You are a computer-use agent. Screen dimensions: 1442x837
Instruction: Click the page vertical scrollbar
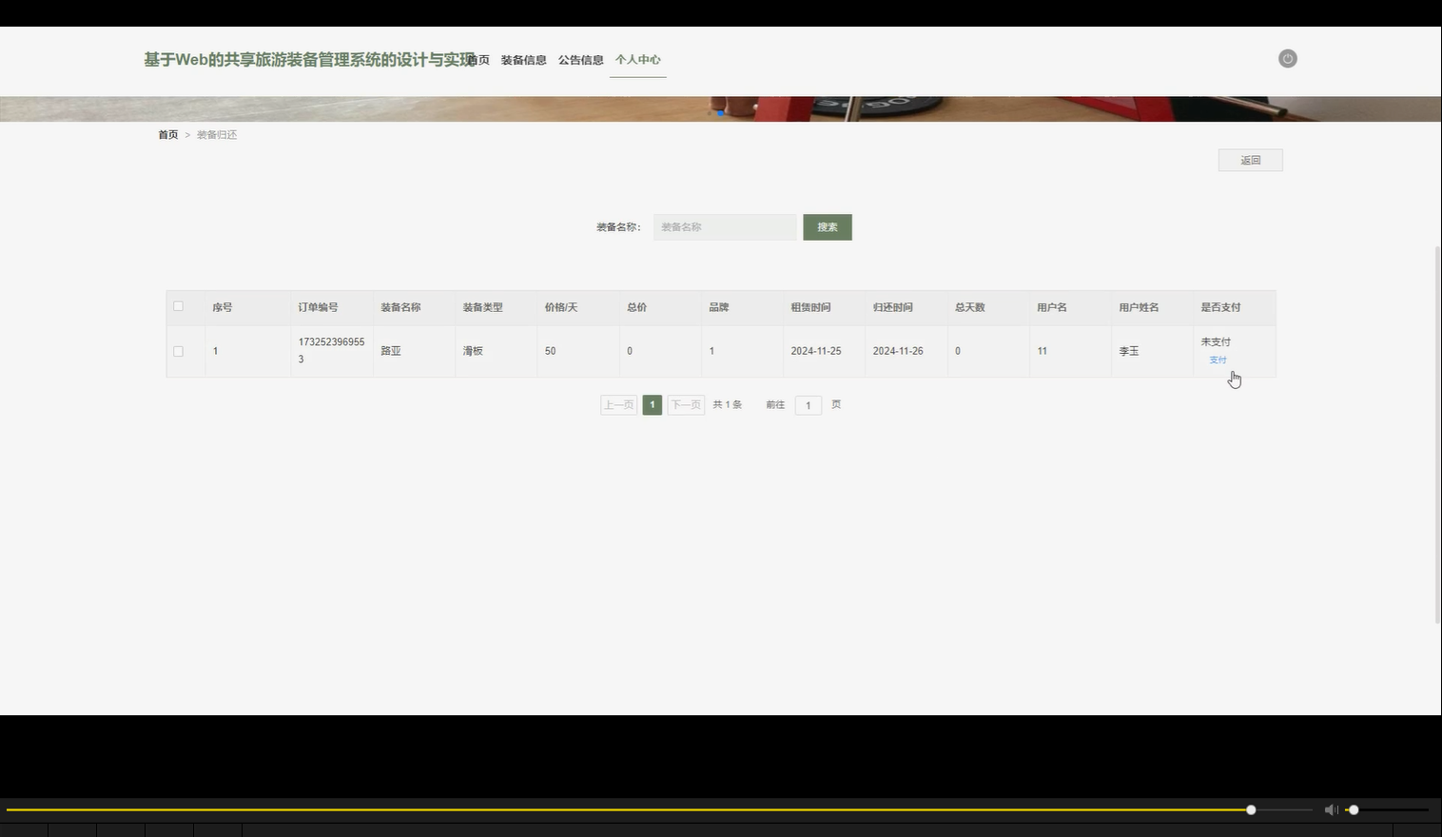(1437, 435)
